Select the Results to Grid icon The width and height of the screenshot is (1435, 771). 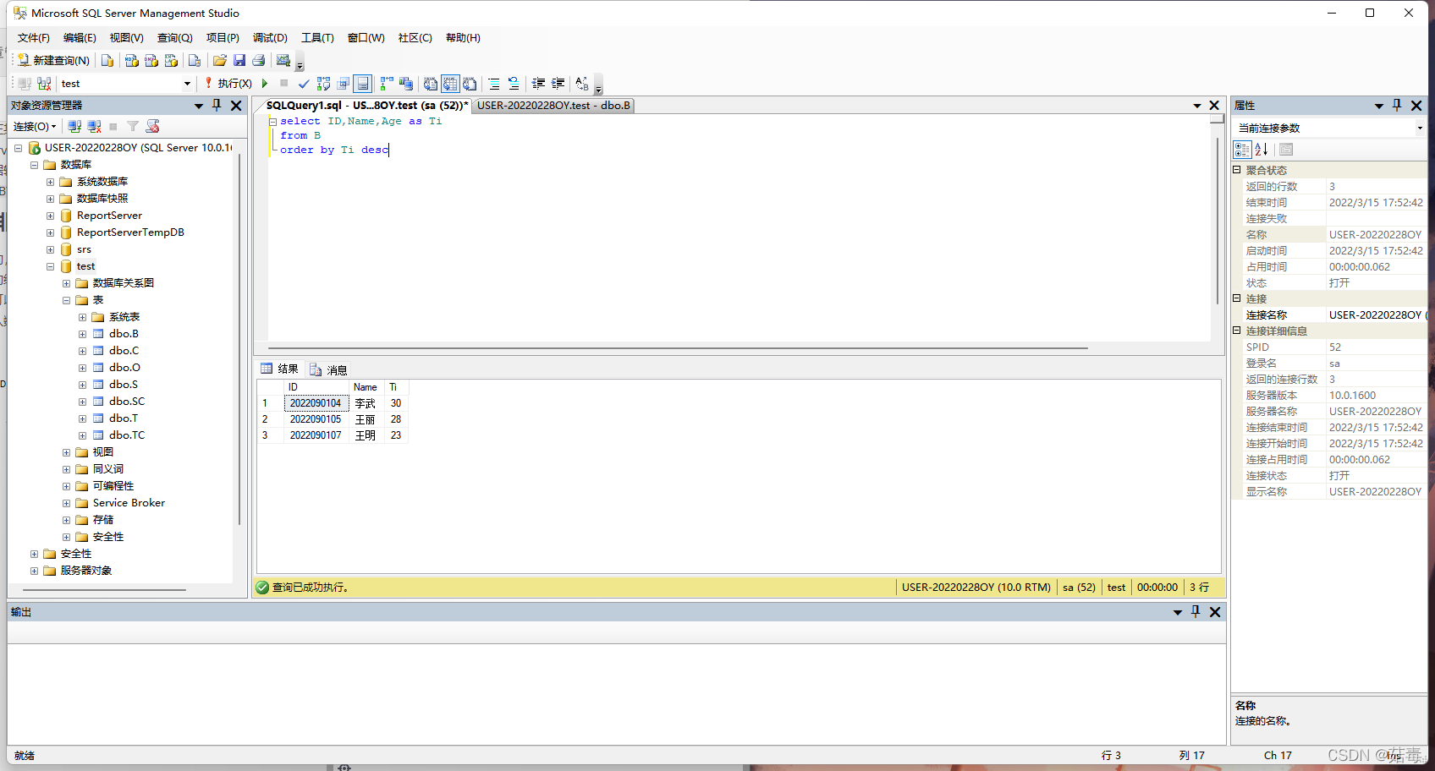click(x=450, y=84)
